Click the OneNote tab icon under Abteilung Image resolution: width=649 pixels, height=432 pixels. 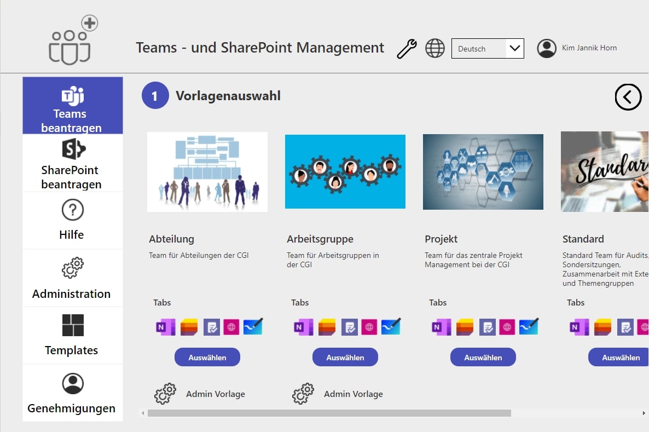(x=165, y=327)
